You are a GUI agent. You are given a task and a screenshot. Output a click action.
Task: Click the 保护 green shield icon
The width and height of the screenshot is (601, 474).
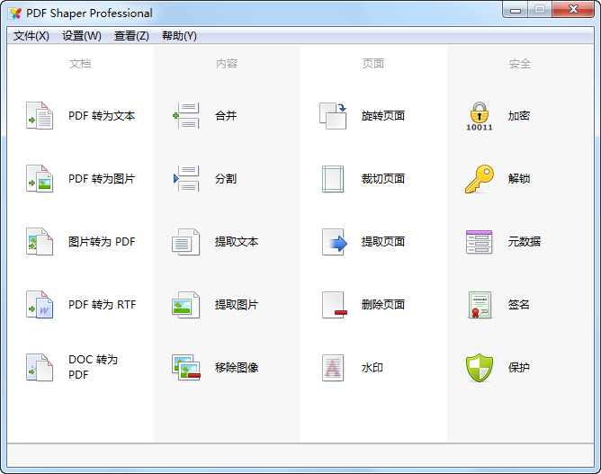(x=480, y=368)
